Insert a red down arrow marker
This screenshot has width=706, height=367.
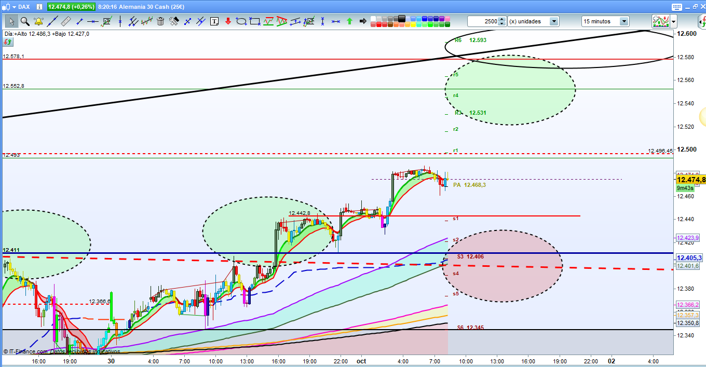pyautogui.click(x=228, y=21)
